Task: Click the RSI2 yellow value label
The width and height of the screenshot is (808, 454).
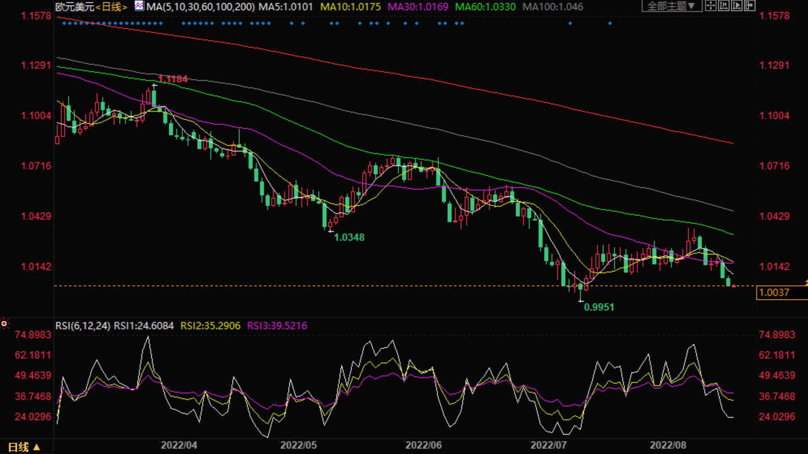Action: tap(210, 326)
